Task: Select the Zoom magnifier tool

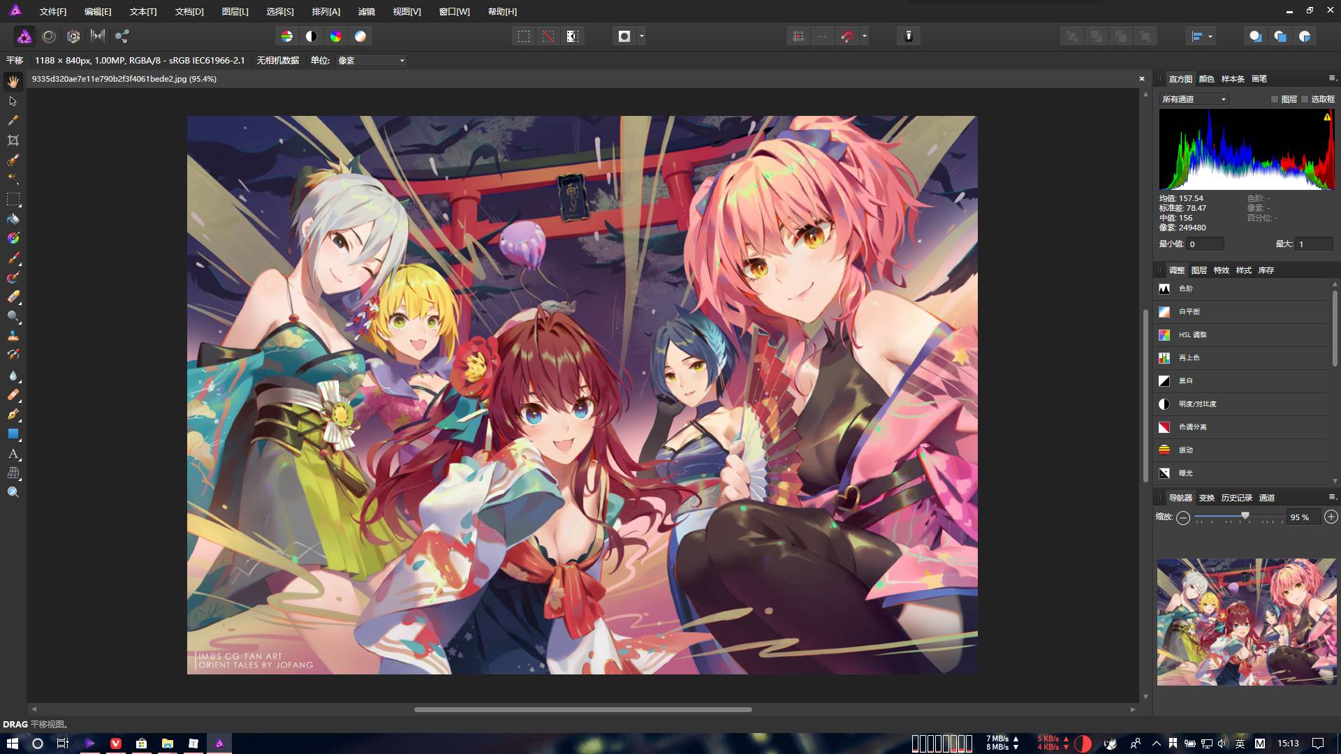Action: [13, 492]
